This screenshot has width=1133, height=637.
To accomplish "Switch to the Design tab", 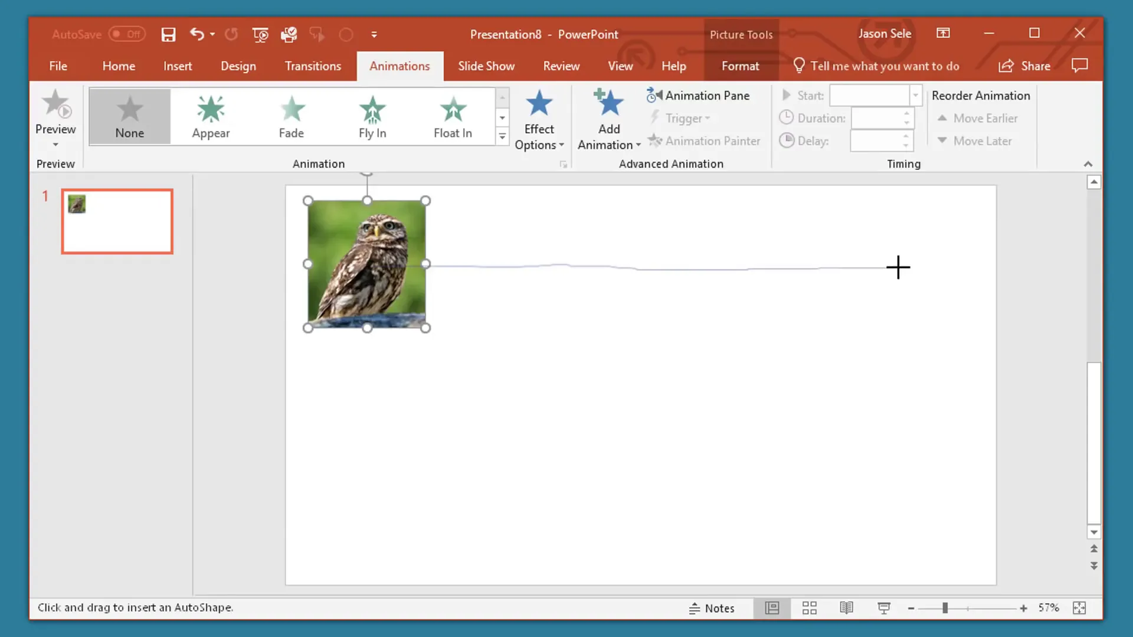I will tap(238, 66).
